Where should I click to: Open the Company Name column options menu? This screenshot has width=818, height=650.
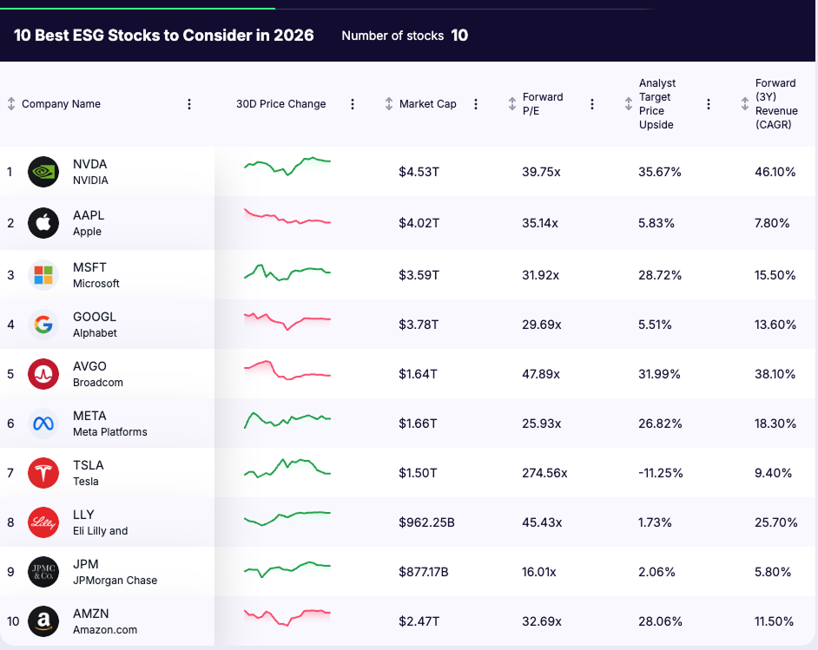(189, 103)
